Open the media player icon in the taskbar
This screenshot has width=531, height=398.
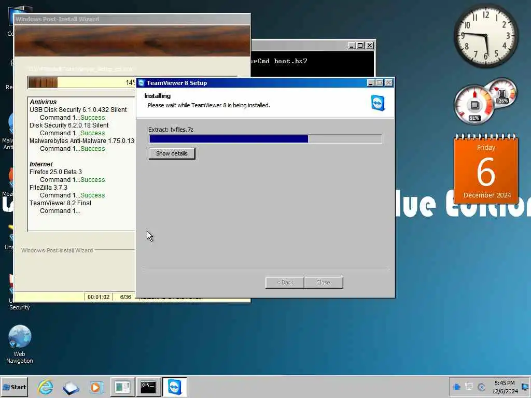point(96,387)
